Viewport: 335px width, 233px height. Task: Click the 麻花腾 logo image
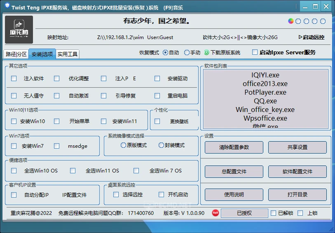[x=19, y=30]
